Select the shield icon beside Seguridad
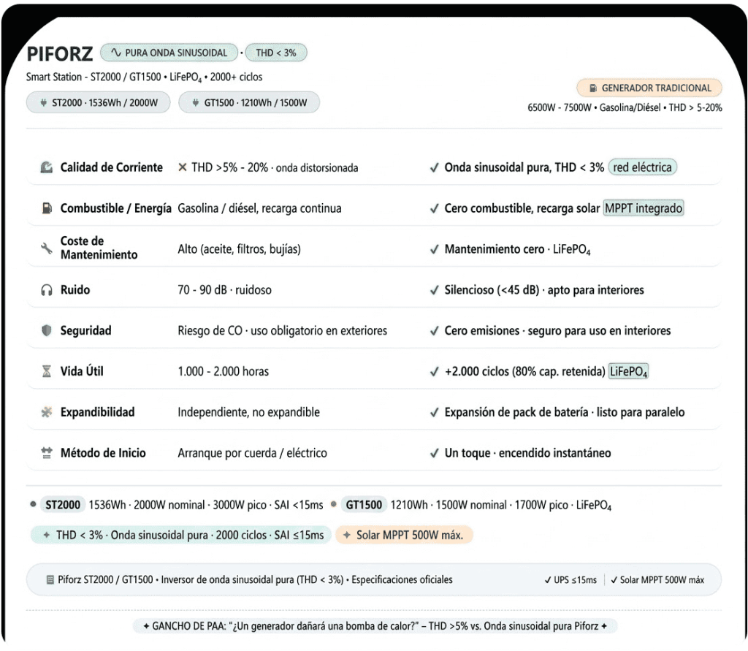This screenshot has width=748, height=651. point(45,330)
